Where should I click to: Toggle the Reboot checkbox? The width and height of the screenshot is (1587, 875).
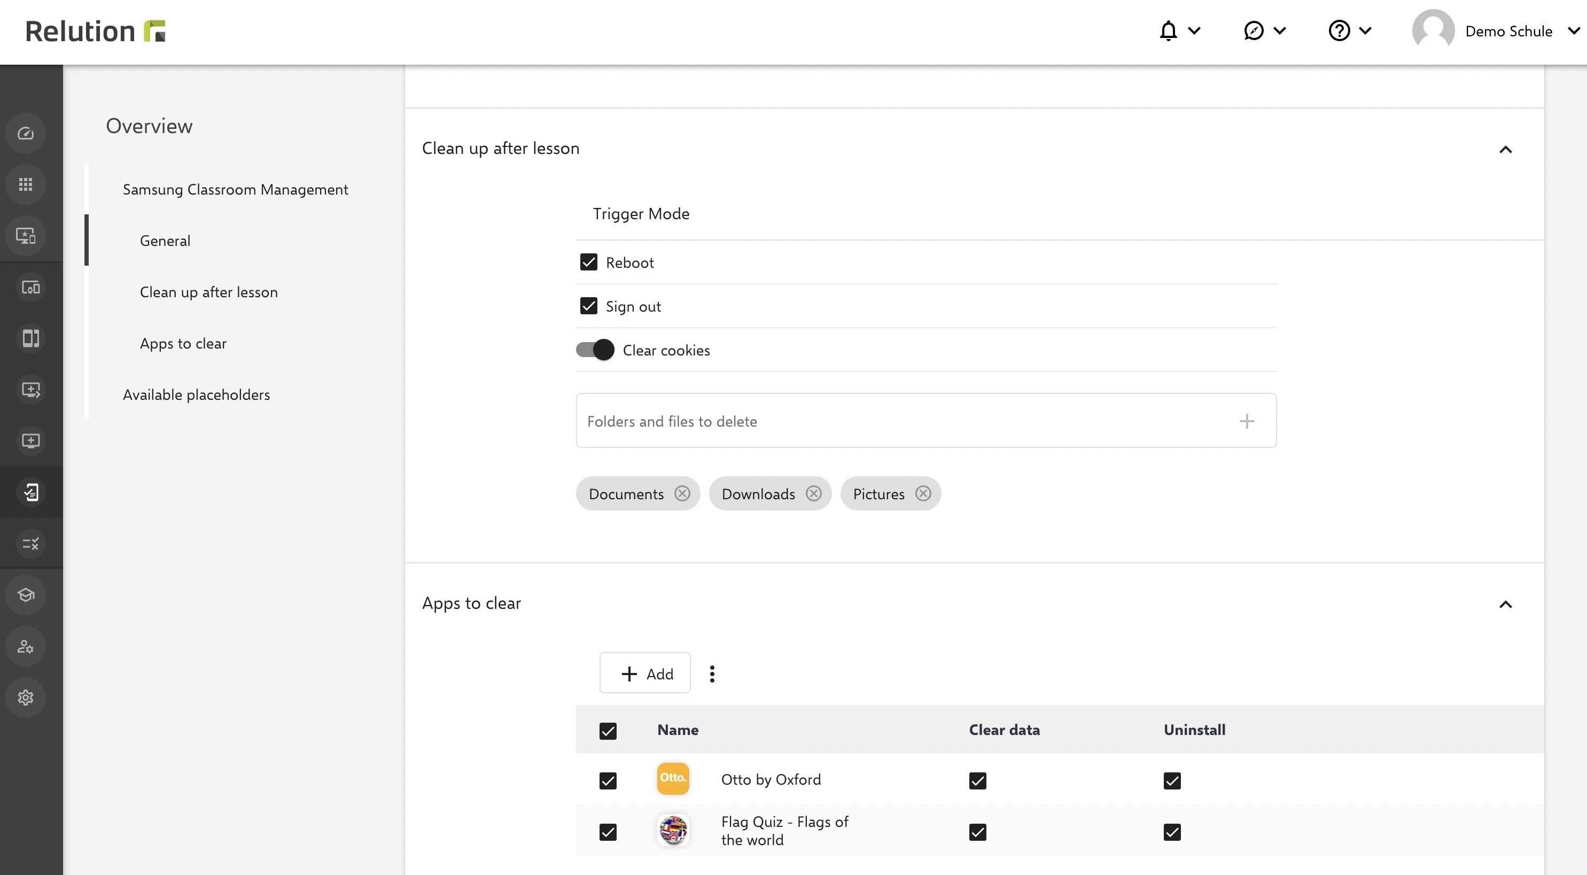(x=588, y=262)
